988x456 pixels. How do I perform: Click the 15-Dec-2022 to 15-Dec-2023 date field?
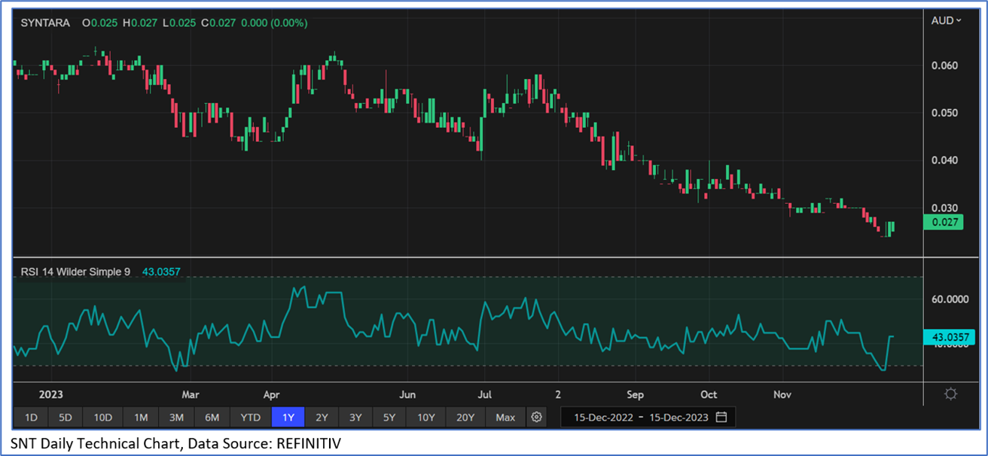point(640,417)
